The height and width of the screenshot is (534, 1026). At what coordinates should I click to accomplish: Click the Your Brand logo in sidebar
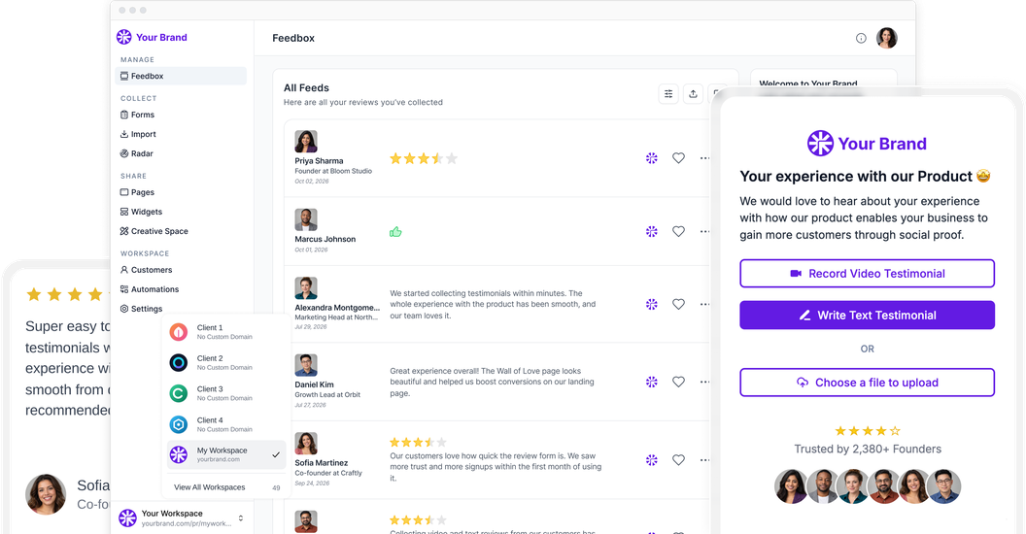click(x=152, y=37)
